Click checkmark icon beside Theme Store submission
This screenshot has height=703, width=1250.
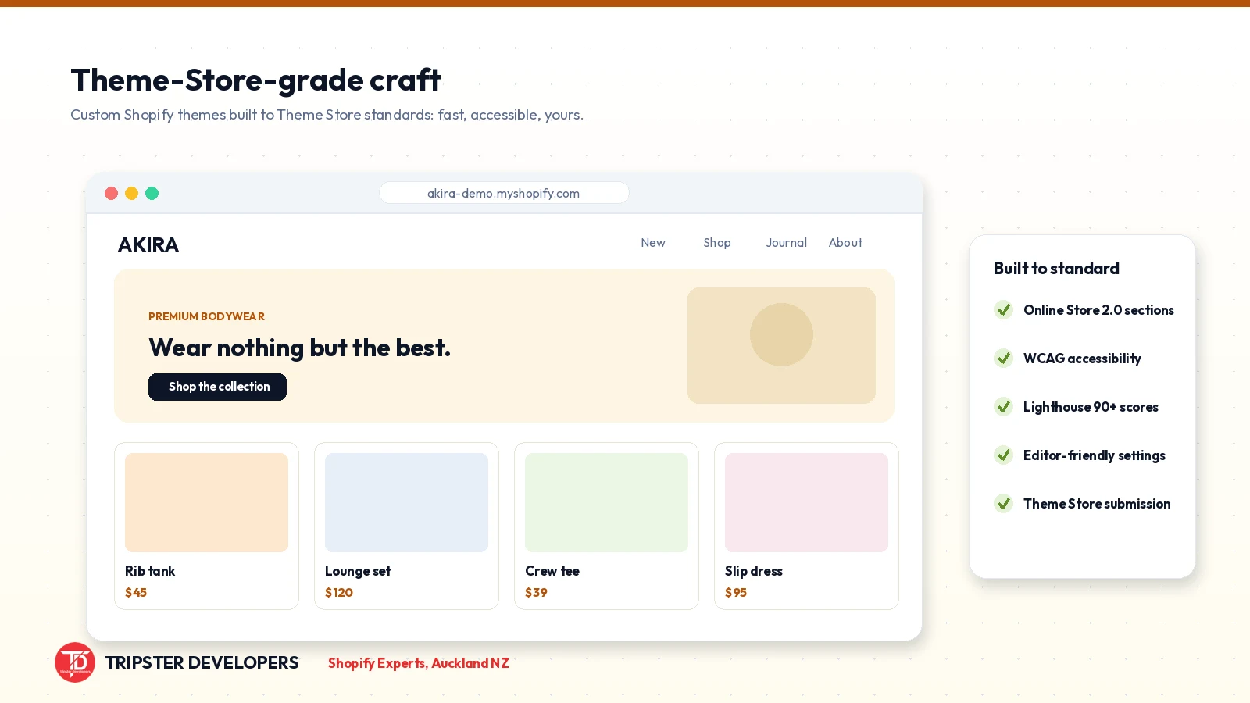(x=1003, y=504)
